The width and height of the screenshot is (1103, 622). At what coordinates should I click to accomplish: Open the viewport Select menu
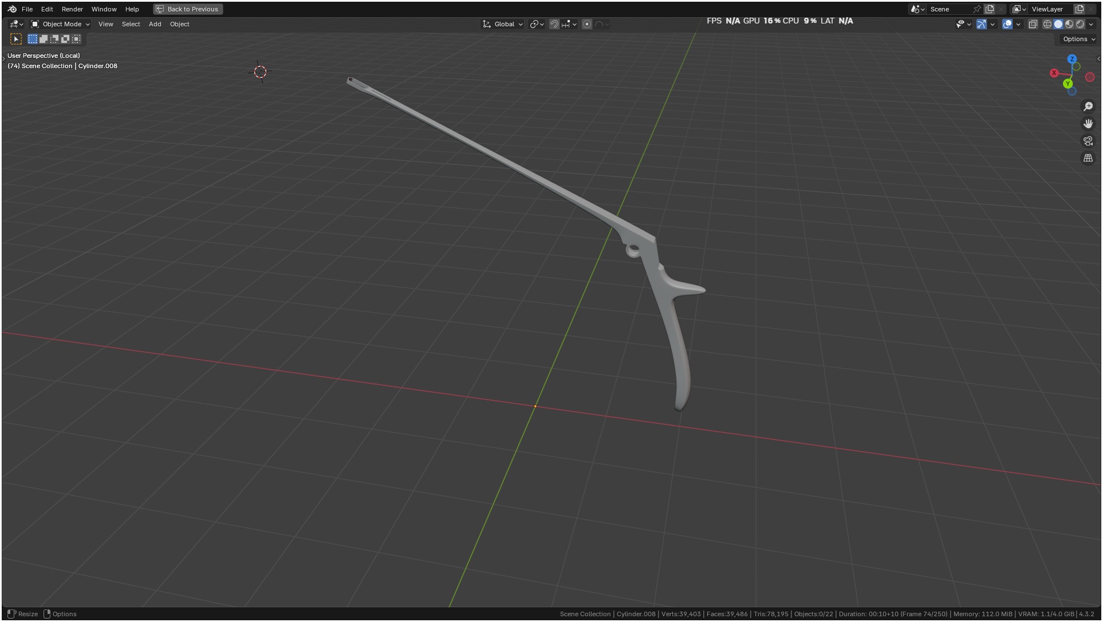coord(131,24)
